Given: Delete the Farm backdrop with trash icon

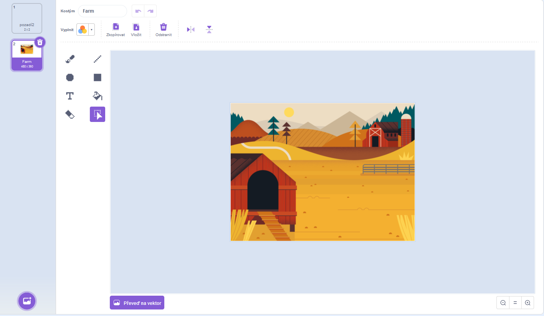Looking at the screenshot, I should click(x=40, y=43).
